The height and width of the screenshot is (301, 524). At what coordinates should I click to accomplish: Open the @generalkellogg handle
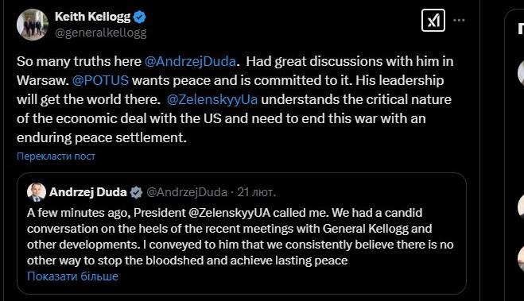pyautogui.click(x=101, y=33)
